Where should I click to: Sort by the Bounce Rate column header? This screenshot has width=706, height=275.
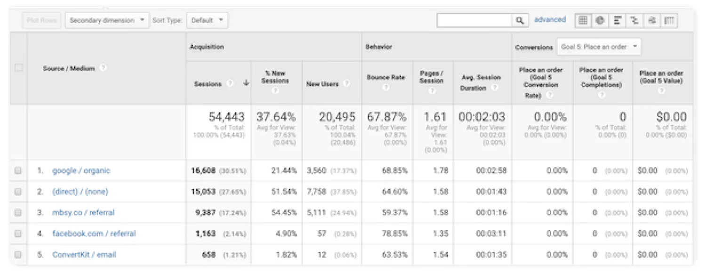pos(385,78)
